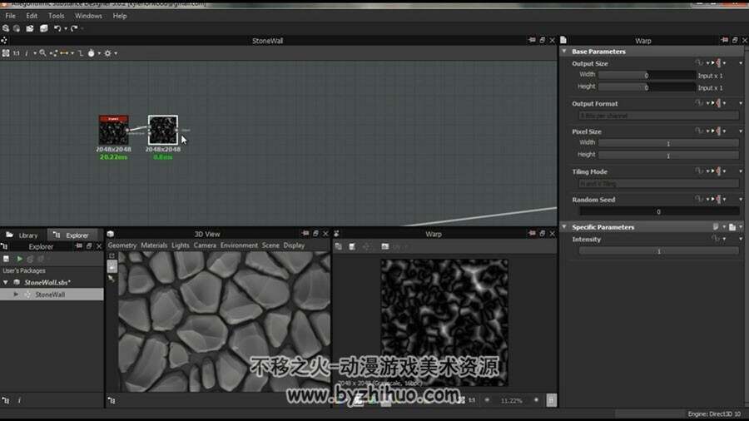749x421 pixels.
Task: Click the histogram image icon in 2D view toolbar
Action: [385, 246]
